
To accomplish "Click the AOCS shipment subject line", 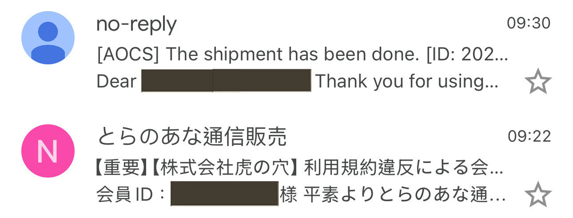I will [302, 55].
